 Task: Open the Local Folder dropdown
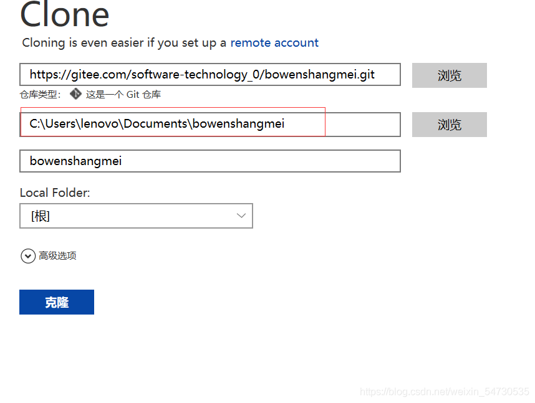coord(136,216)
